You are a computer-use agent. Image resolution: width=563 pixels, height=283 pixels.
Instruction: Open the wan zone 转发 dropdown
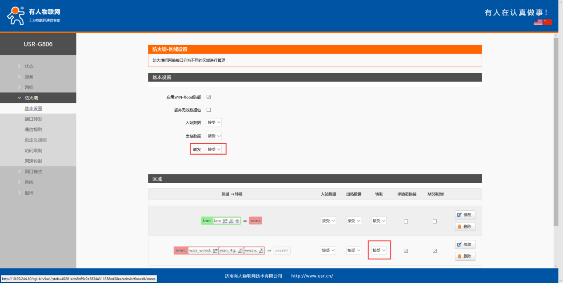point(379,251)
